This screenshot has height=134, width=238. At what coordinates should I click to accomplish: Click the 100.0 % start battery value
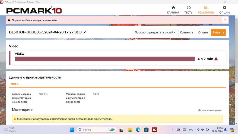(x=43, y=94)
